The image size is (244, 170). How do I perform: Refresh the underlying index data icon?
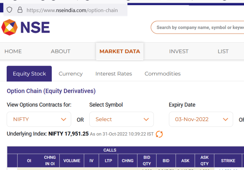(x=159, y=134)
